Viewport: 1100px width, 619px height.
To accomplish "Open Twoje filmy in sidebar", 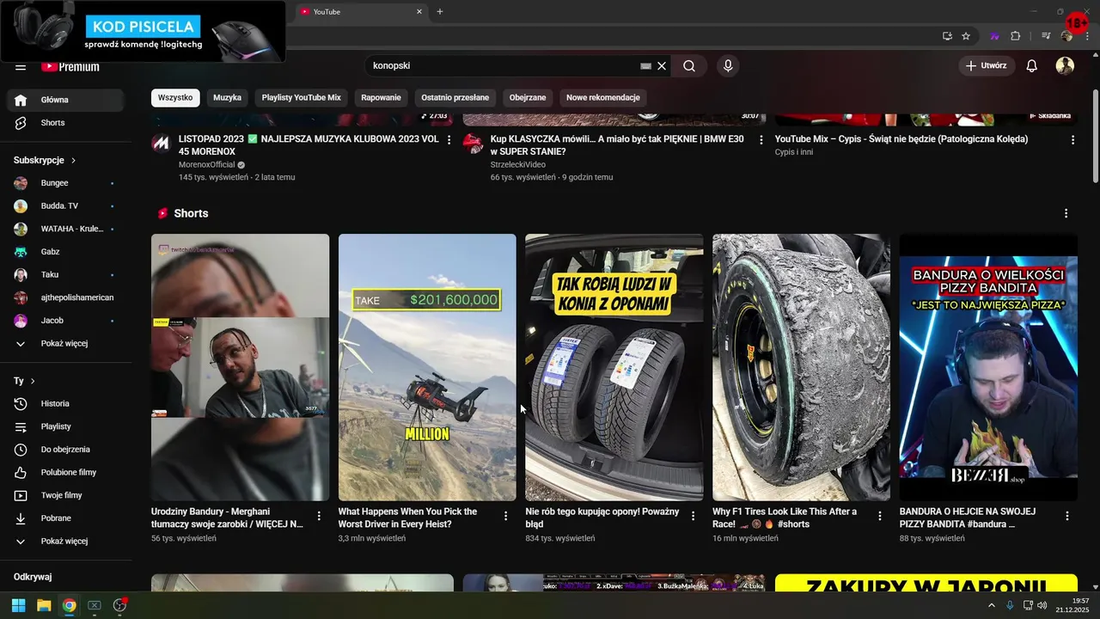I will click(x=66, y=495).
